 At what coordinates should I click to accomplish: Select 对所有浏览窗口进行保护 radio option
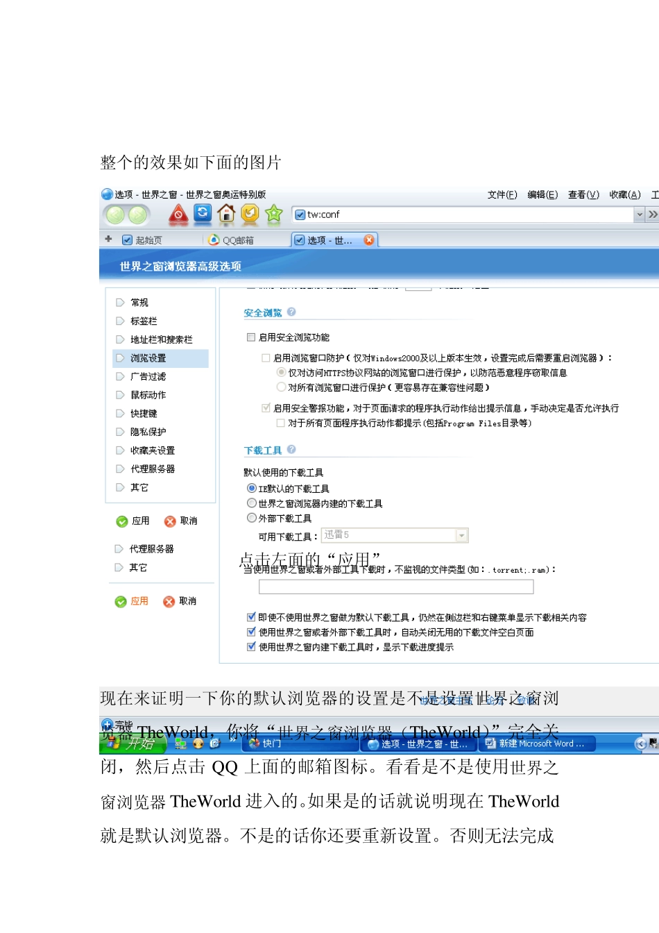pyautogui.click(x=281, y=387)
